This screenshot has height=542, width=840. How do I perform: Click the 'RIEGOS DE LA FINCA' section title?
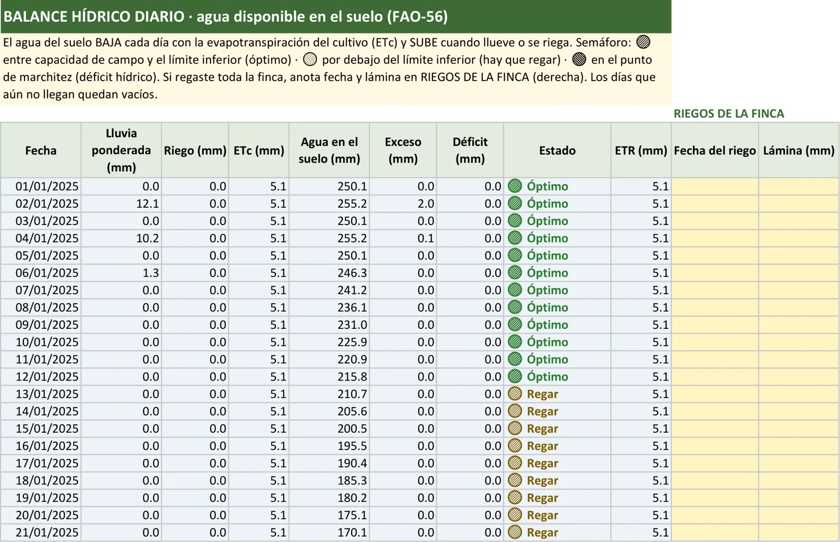pyautogui.click(x=728, y=113)
